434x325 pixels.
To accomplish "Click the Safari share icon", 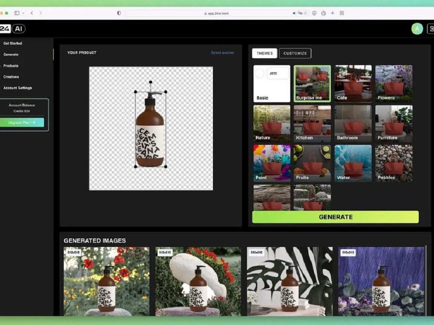I will pyautogui.click(x=323, y=13).
